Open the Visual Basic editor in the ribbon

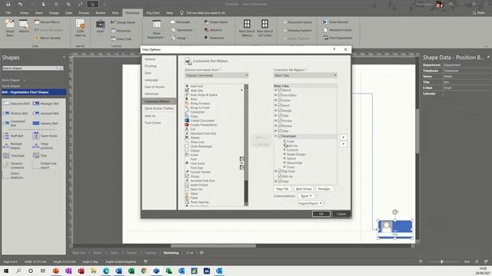[10, 28]
